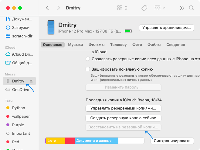The image size is (200, 150).
Task: Click Создать резервную копию сейчас
Action: click(123, 118)
